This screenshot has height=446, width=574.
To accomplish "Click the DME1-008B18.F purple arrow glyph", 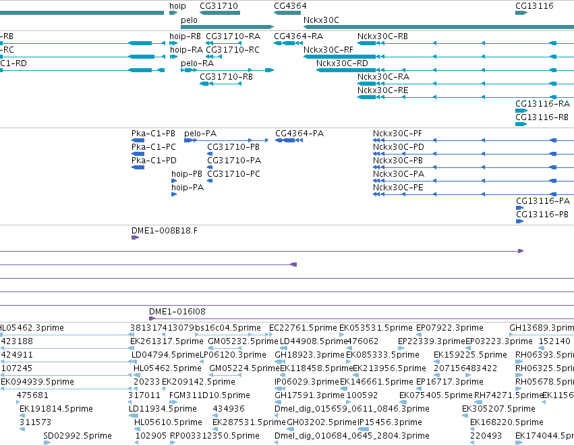I will click(135, 238).
